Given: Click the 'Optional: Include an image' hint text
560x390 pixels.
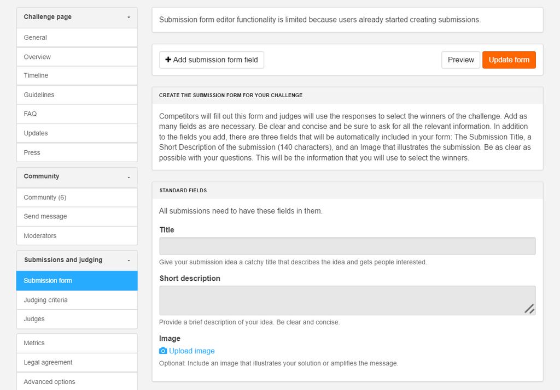Looking at the screenshot, I should [x=278, y=363].
